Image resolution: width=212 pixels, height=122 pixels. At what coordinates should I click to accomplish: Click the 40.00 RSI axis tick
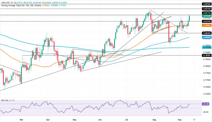click(x=206, y=112)
